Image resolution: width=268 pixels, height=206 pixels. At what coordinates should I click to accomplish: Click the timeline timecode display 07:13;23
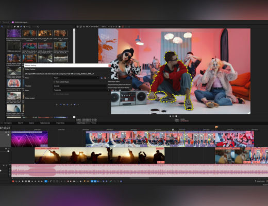click(5, 128)
